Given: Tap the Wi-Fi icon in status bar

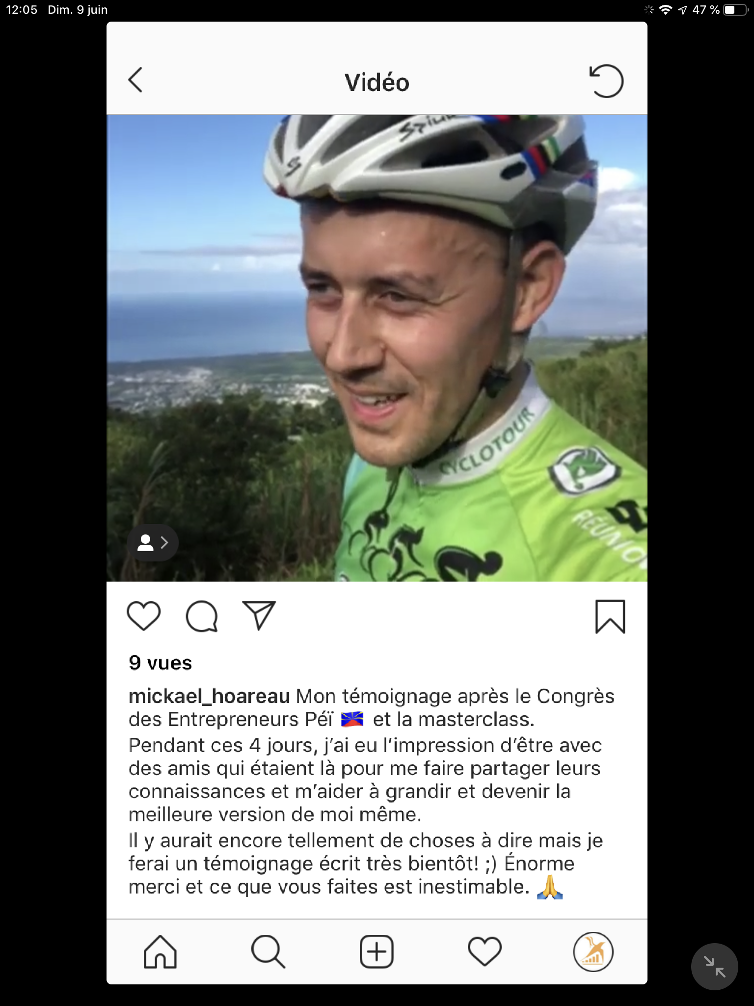Looking at the screenshot, I should [665, 10].
